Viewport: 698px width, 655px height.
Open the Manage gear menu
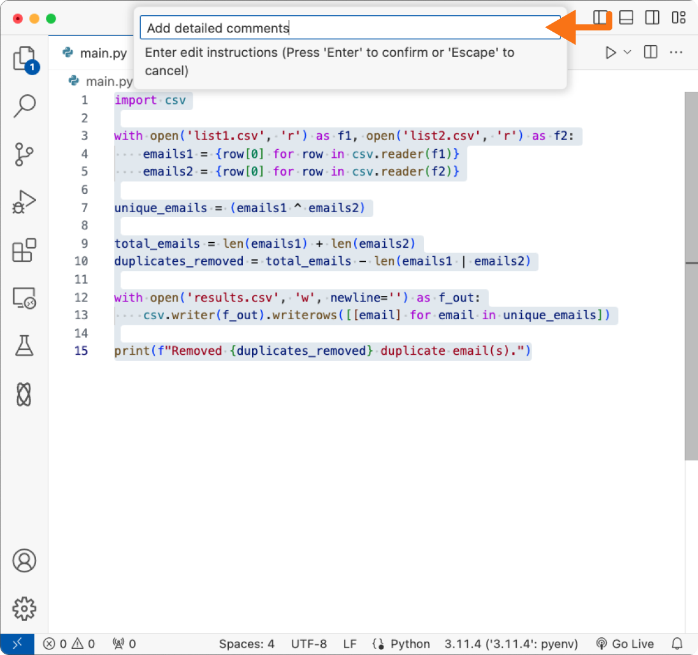tap(24, 609)
